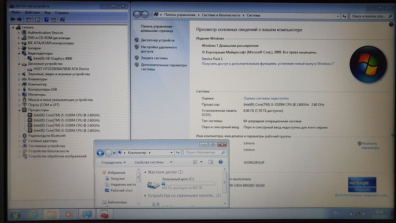Select the Устройства безопасности category
Screen dimensions: 396x223
(48, 151)
